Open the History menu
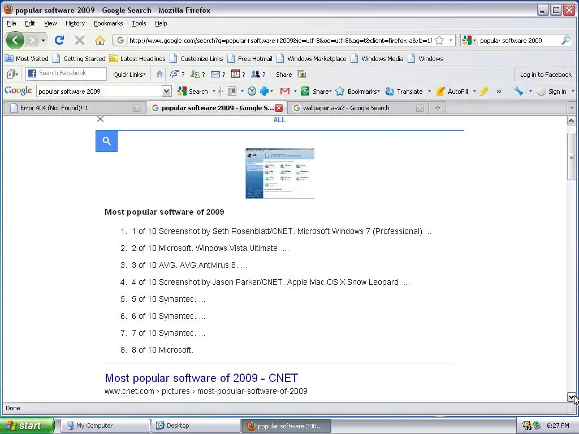This screenshot has width=579, height=434. (x=75, y=23)
